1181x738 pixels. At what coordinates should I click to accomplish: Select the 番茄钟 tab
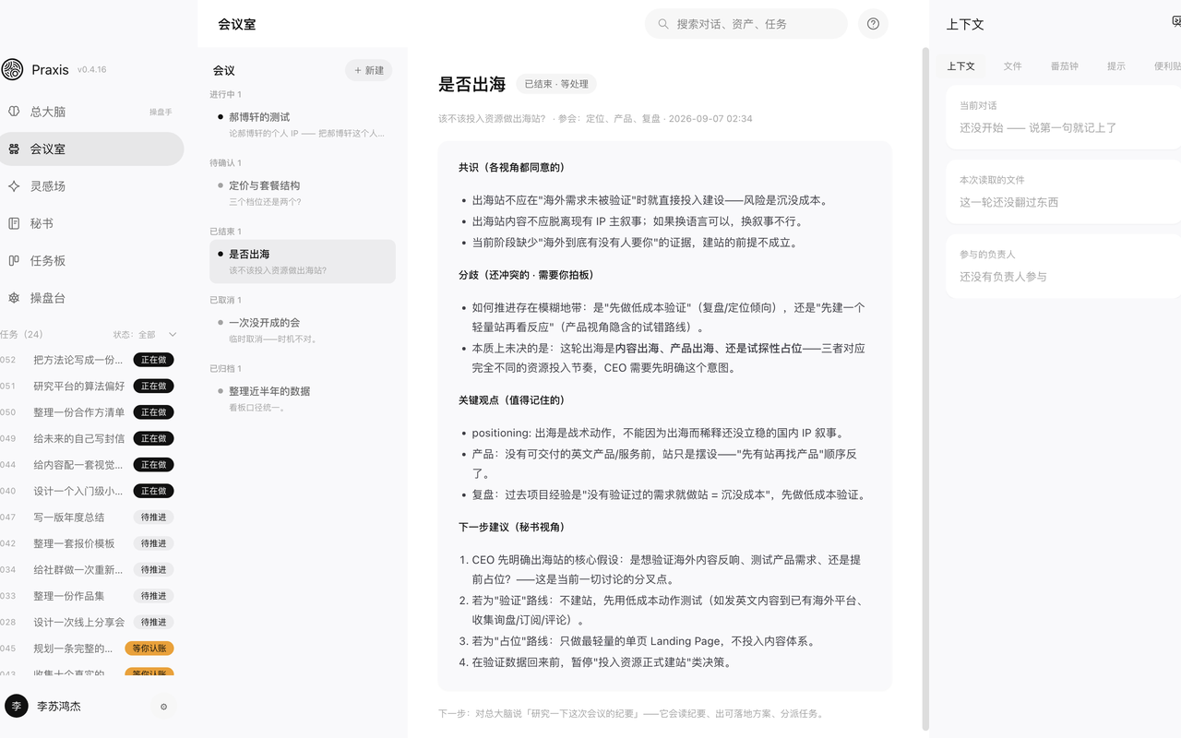click(1064, 66)
